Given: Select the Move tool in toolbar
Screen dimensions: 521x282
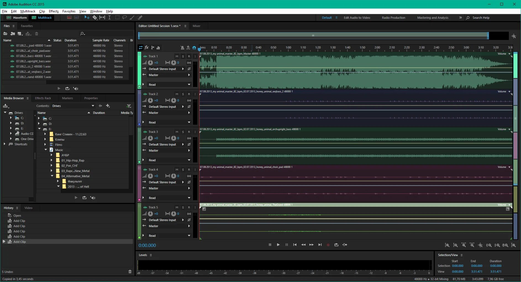Looking at the screenshot, I should click(x=87, y=18).
